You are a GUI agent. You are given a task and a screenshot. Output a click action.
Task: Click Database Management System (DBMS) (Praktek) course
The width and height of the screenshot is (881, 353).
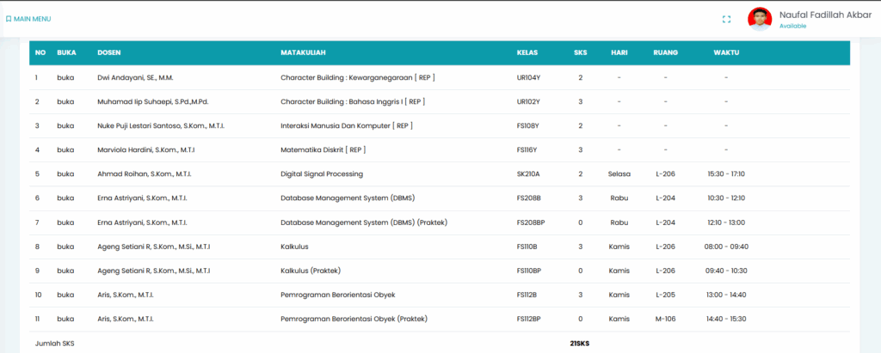click(364, 222)
